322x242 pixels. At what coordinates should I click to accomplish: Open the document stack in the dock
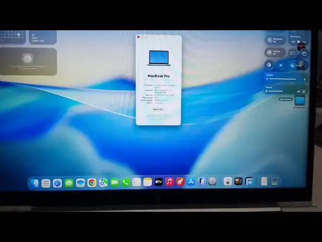[264, 181]
